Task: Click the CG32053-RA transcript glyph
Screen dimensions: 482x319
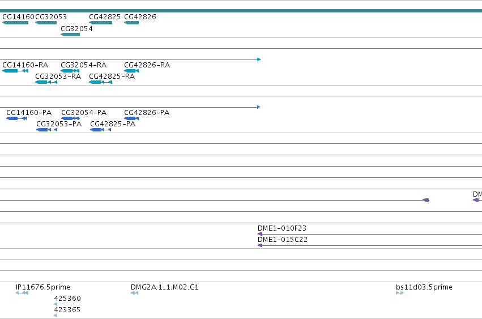Action: point(46,82)
